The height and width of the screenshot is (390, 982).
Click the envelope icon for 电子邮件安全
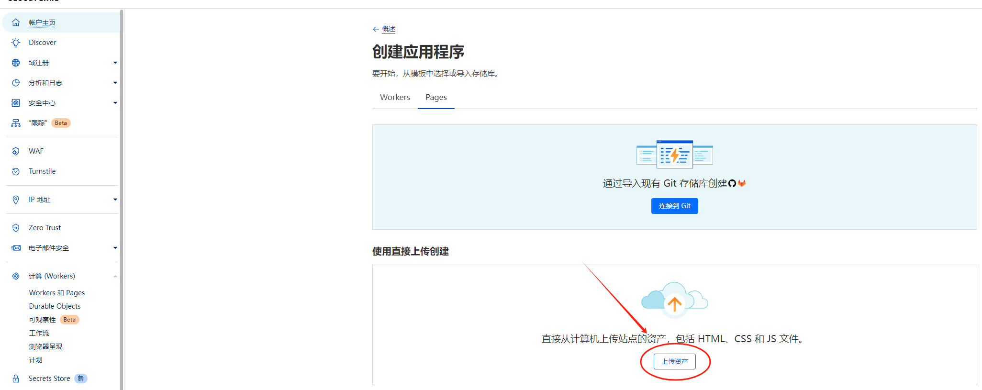(16, 248)
